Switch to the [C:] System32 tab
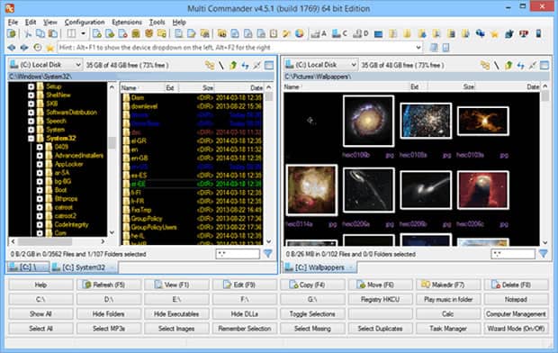Viewport: 558px width, 353px height. coord(84,267)
